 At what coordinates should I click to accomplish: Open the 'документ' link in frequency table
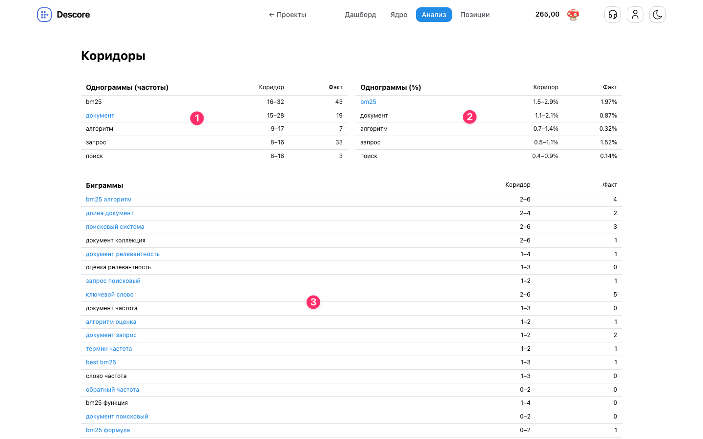point(100,116)
